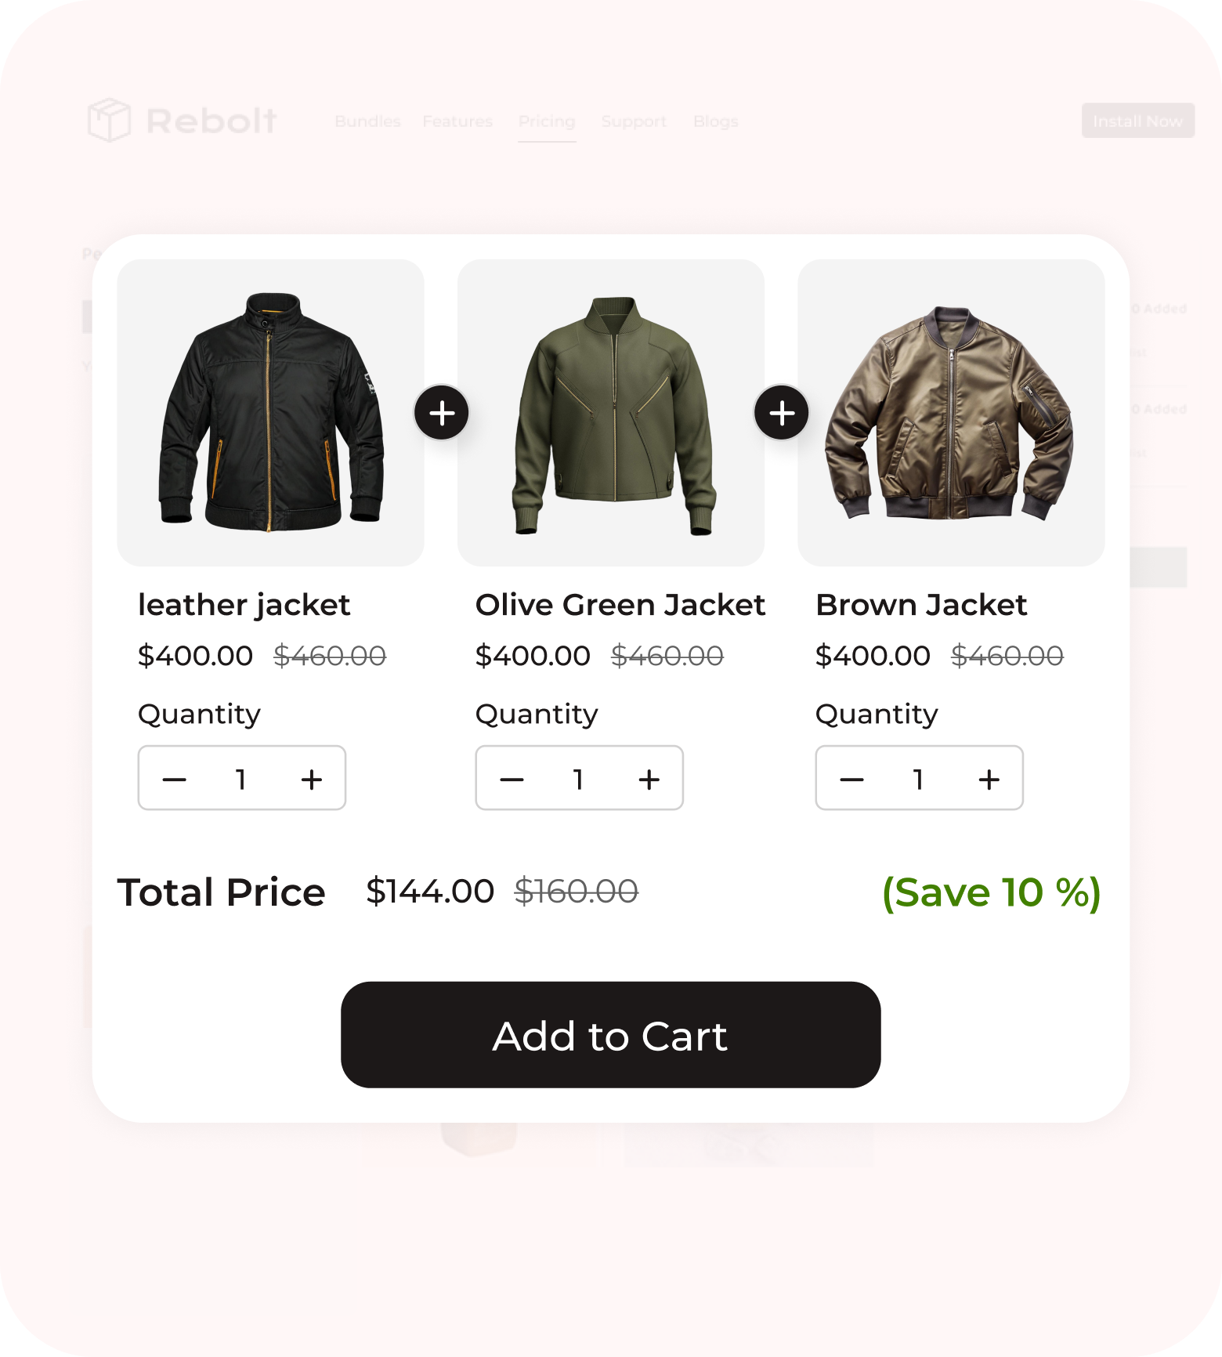Decrease Olive Green Jacket quantity
The width and height of the screenshot is (1222, 1357).
(512, 779)
